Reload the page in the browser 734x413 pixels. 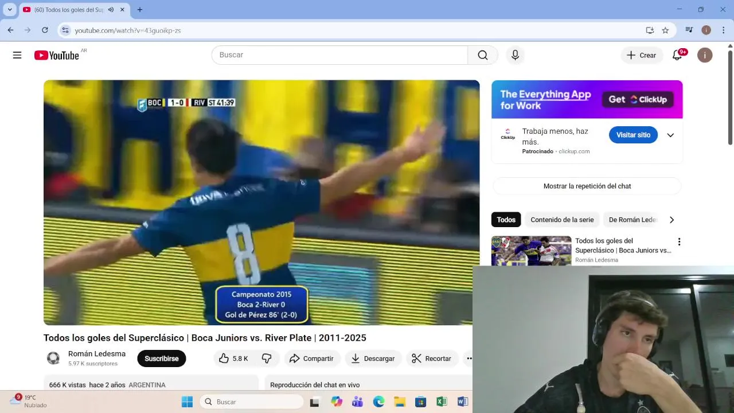click(x=45, y=30)
